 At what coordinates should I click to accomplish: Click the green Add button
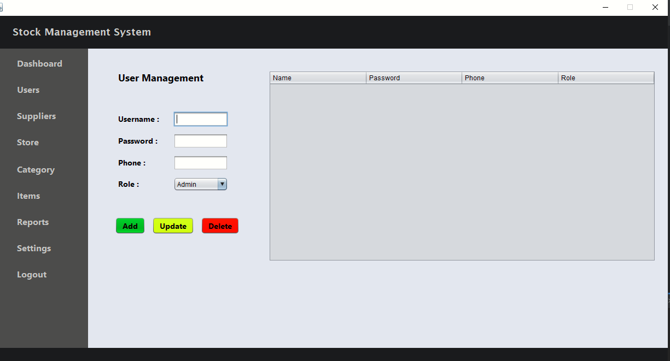click(x=130, y=226)
